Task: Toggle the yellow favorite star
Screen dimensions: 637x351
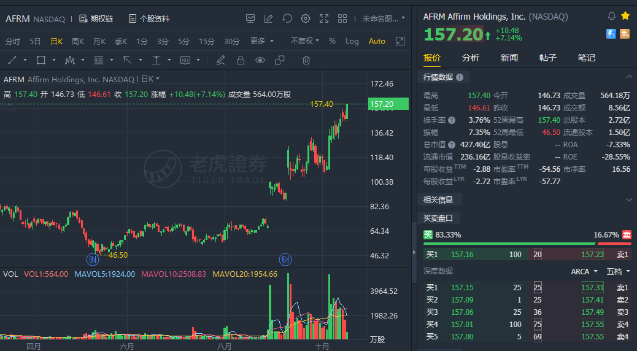Action: click(x=625, y=16)
